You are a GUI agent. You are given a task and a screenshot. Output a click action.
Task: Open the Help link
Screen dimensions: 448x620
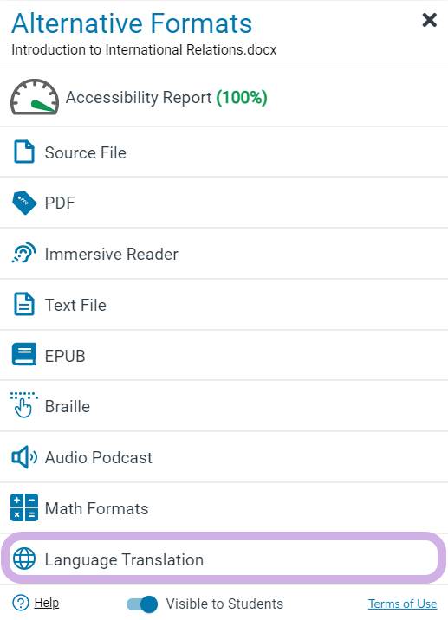[46, 603]
